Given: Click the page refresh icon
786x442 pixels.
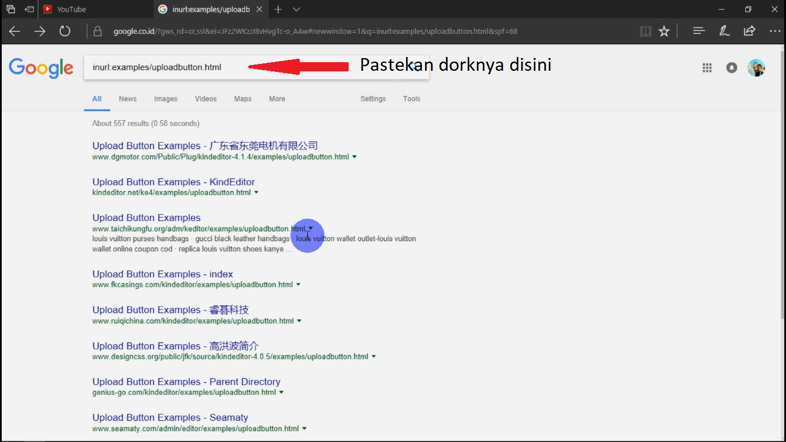Looking at the screenshot, I should tap(64, 31).
